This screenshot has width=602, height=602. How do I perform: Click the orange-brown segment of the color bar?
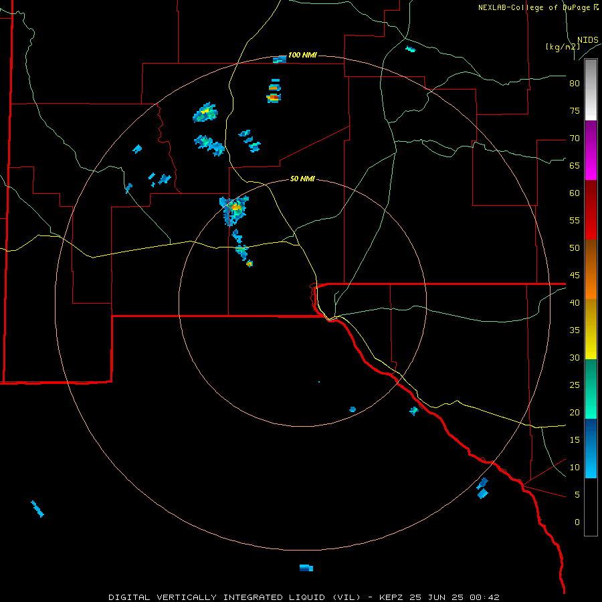click(591, 269)
